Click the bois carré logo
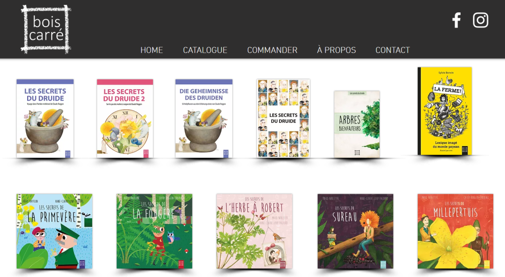This screenshot has width=505, height=277. pos(46,29)
